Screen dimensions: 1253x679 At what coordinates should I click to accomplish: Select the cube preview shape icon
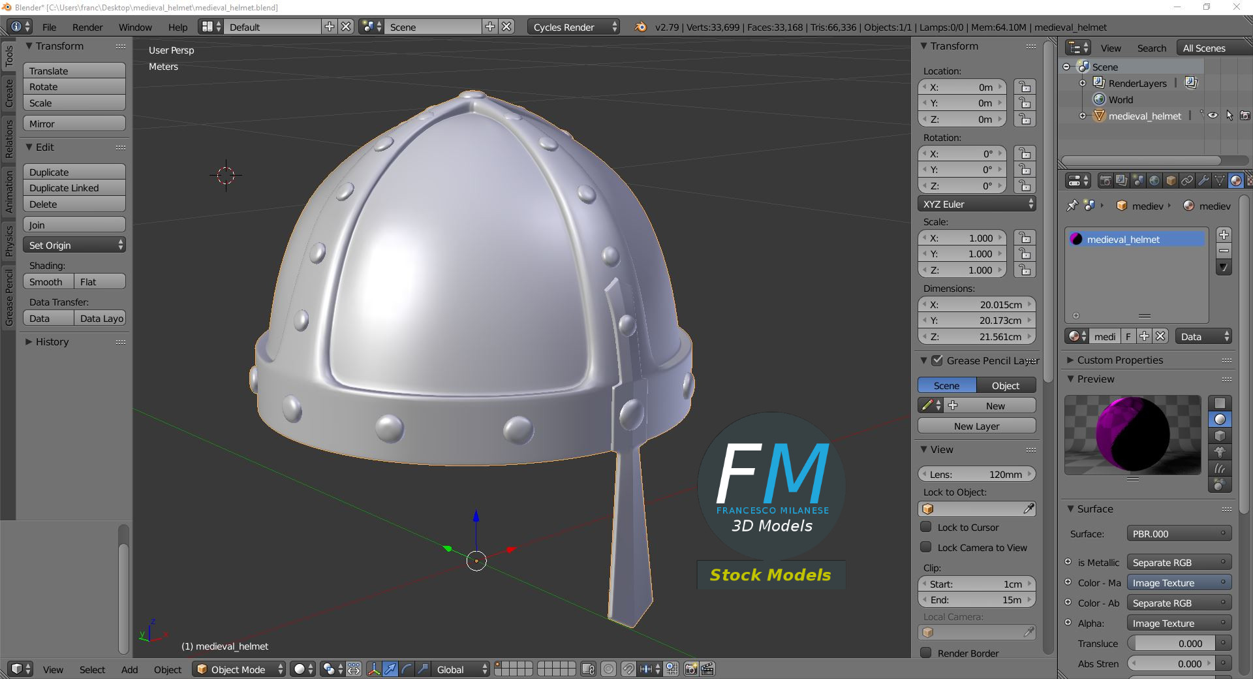[1219, 435]
